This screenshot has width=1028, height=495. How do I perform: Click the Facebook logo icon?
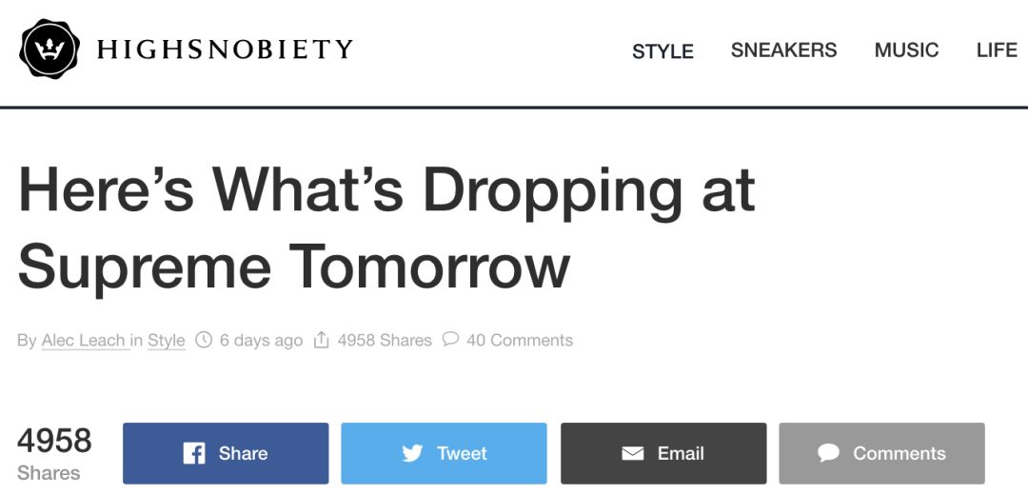pyautogui.click(x=194, y=453)
